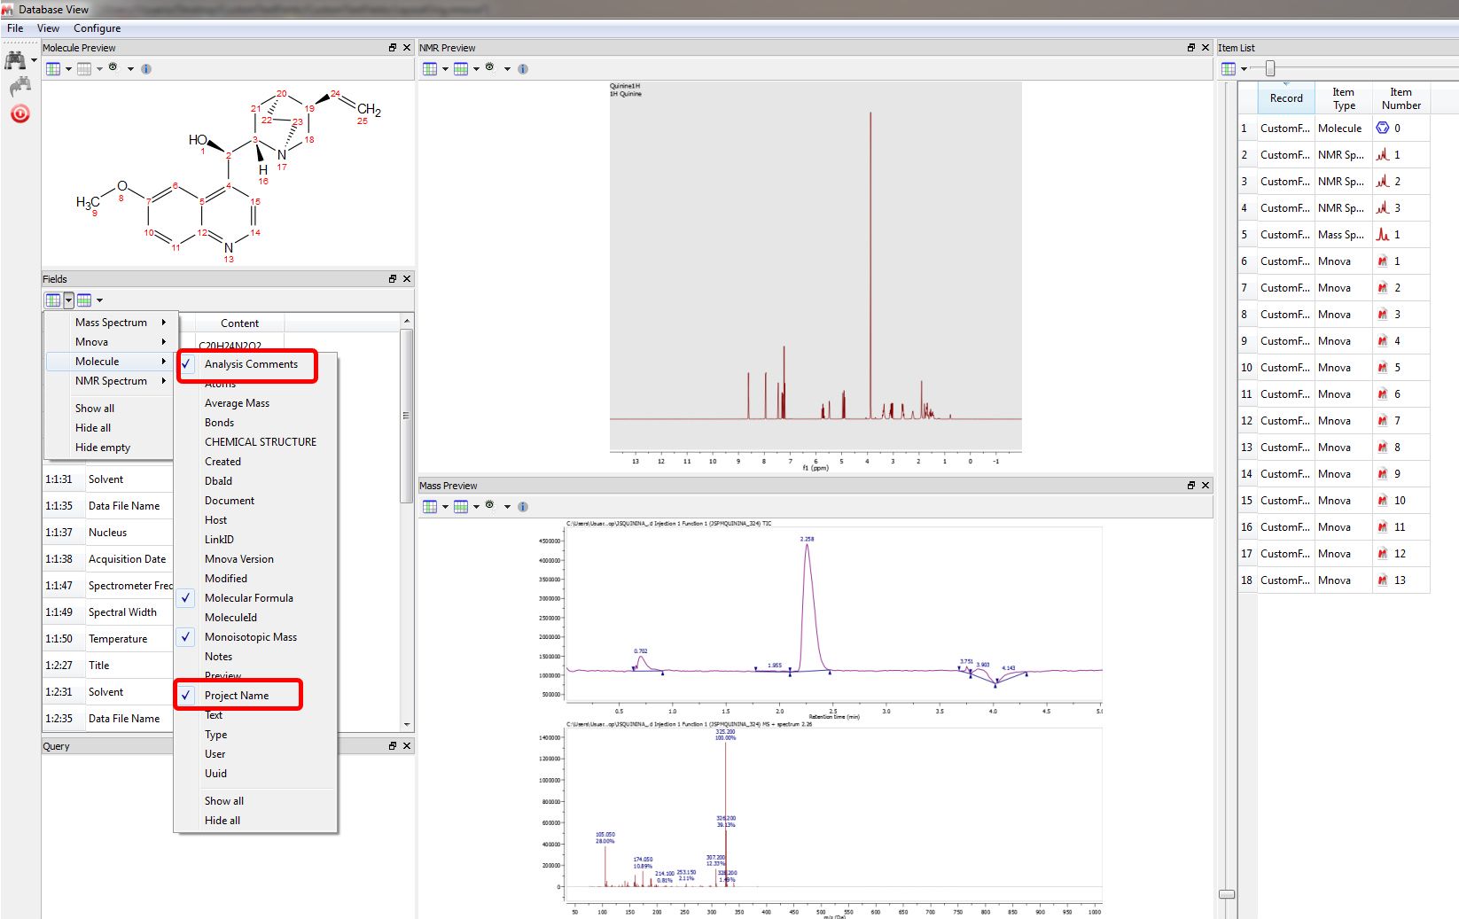This screenshot has height=919, width=1459.
Task: Click Show all in Molecule submenu
Action: [x=255, y=801]
